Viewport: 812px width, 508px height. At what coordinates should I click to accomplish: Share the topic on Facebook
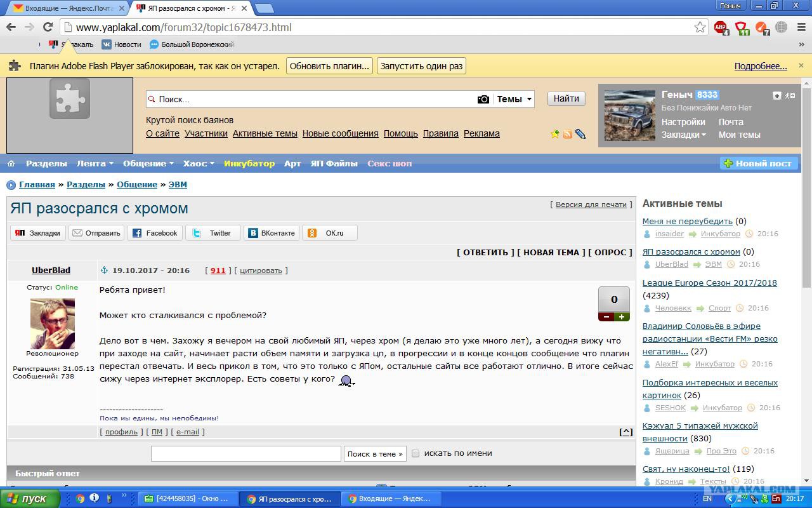(155, 233)
